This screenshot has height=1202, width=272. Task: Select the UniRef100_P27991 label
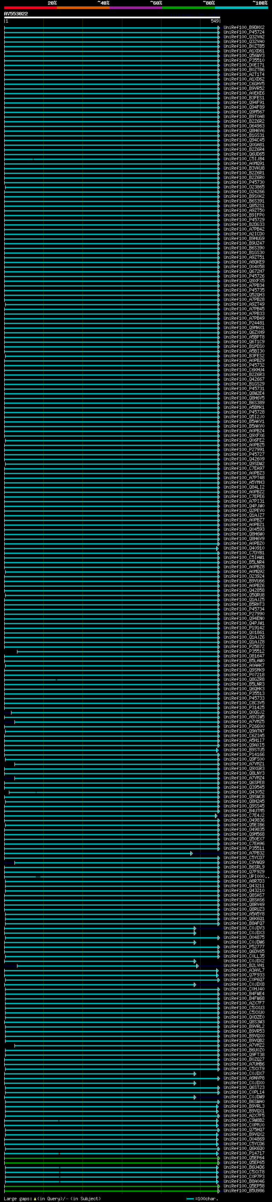click(x=244, y=450)
